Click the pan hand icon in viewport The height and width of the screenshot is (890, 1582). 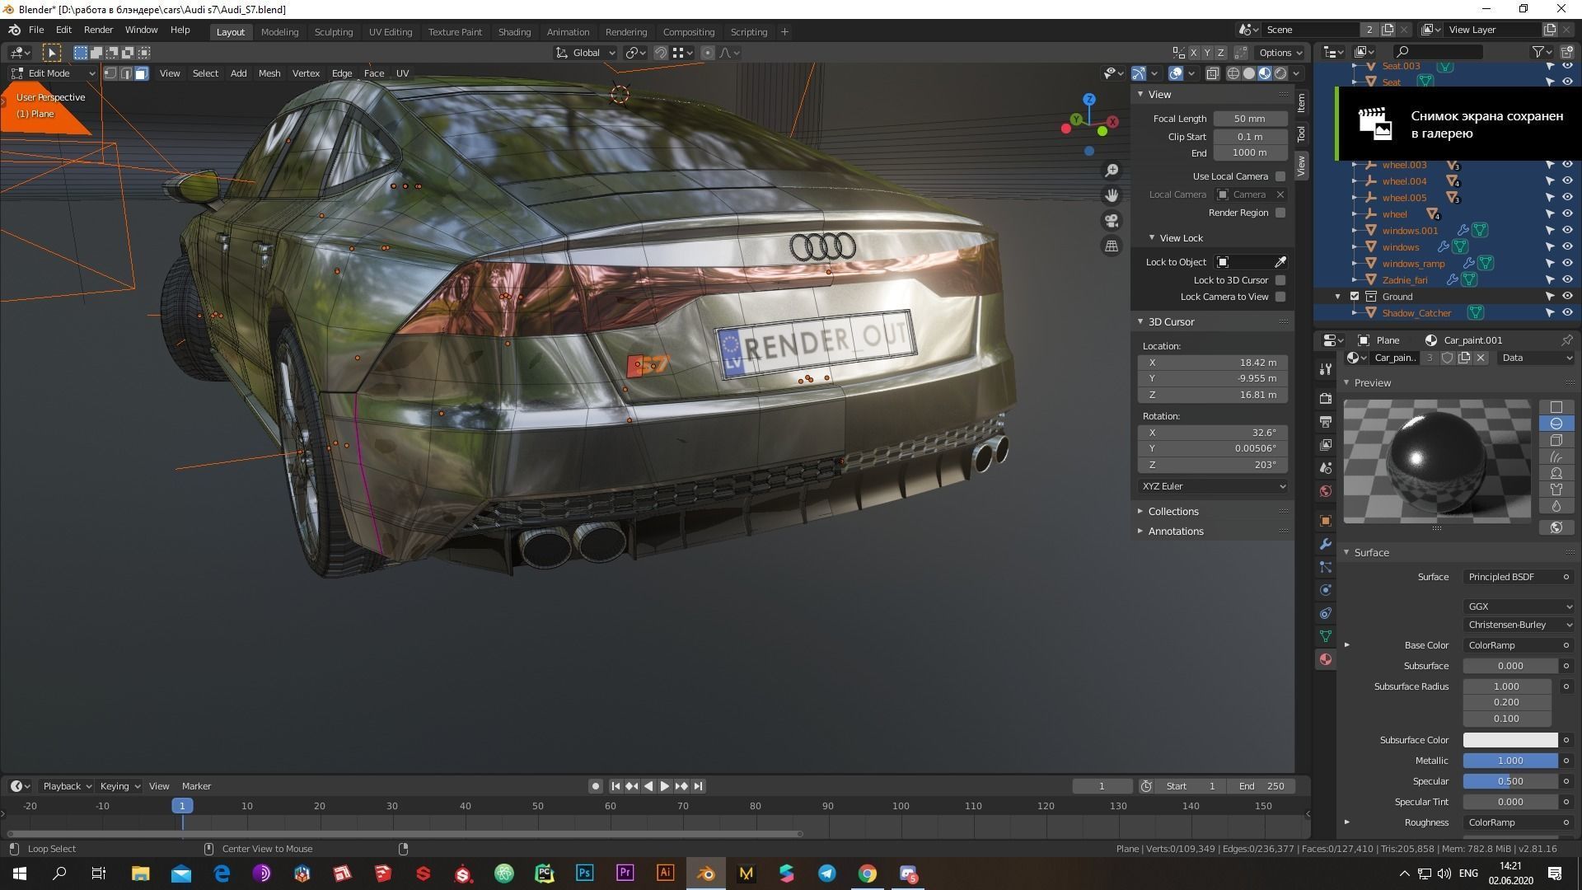tap(1112, 195)
